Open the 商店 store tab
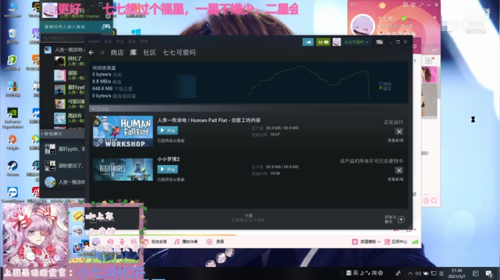This screenshot has width=500, height=280. point(117,53)
